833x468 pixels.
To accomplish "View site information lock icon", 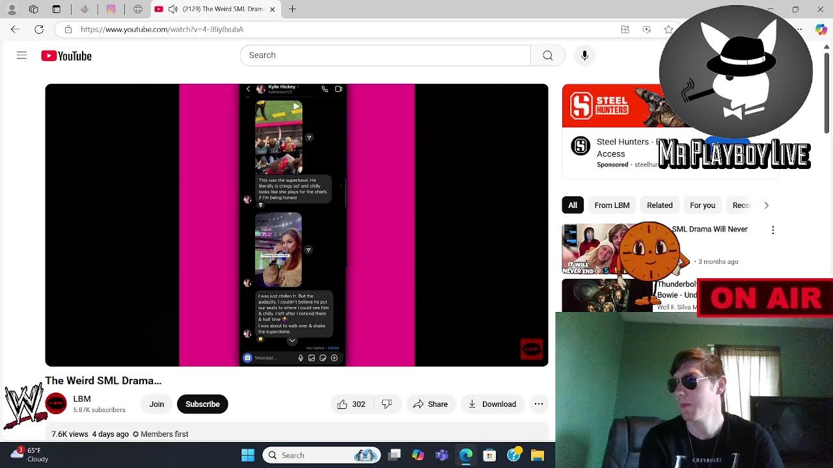I will tap(68, 29).
